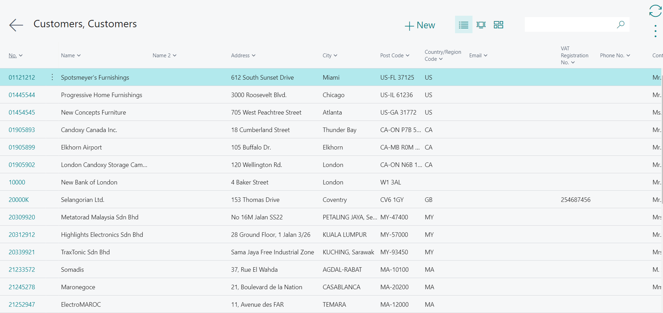Click the address 3000 Roosevelt Blvd.
The width and height of the screenshot is (663, 313).
[x=259, y=95]
